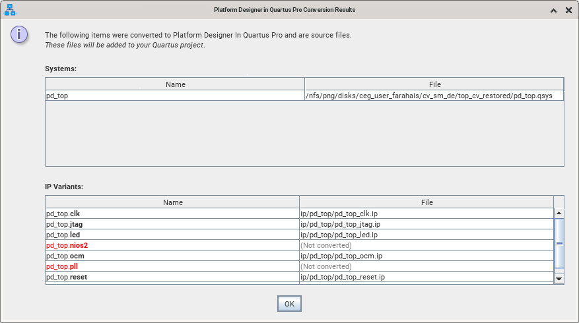Sort Systems table by Name column
The image size is (579, 323).
(175, 84)
